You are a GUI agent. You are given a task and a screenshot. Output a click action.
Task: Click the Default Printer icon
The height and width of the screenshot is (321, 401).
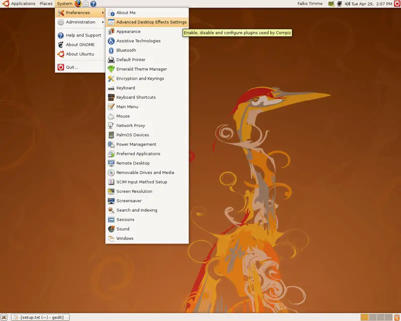pyautogui.click(x=111, y=60)
